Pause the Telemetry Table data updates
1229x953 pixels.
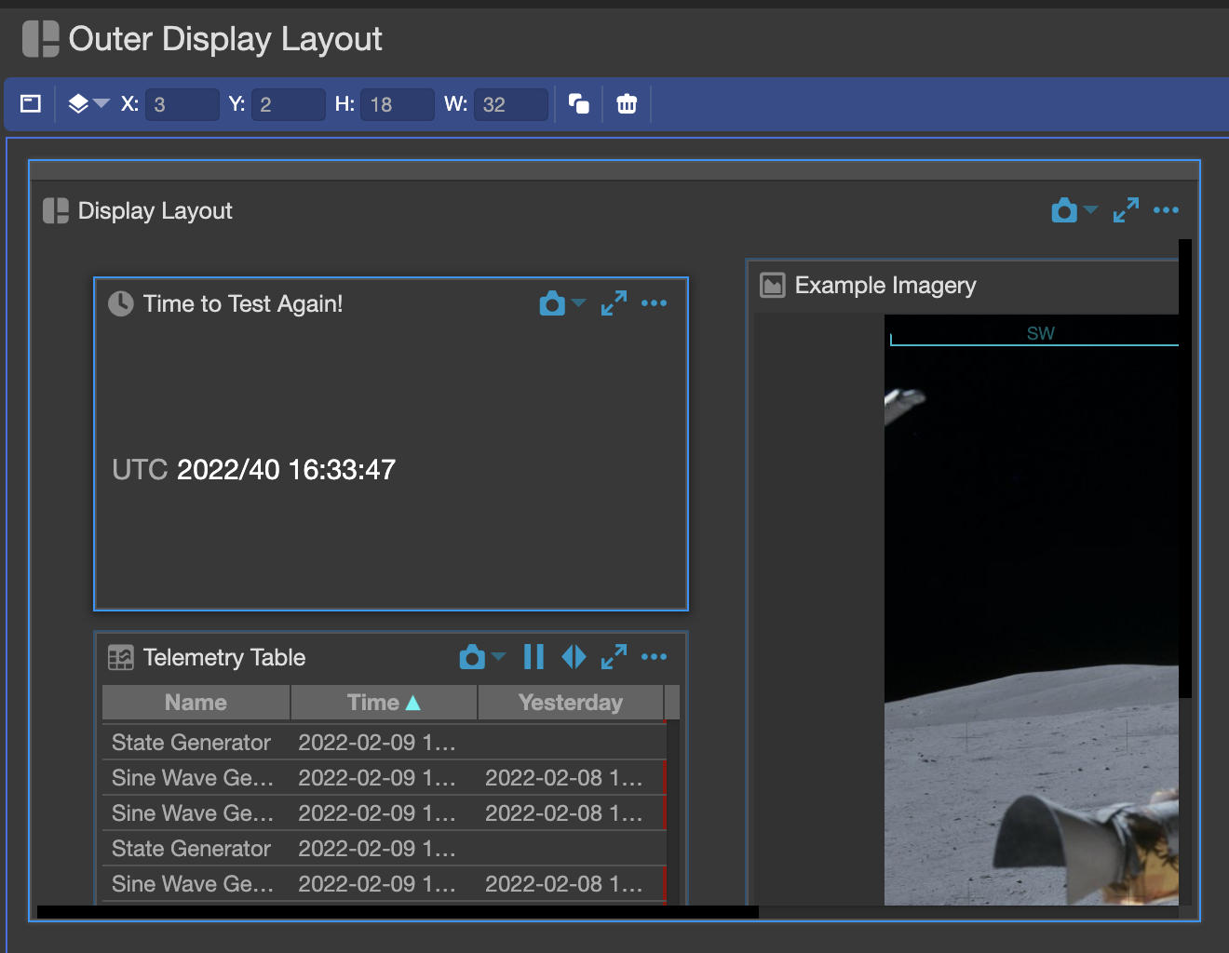click(x=533, y=657)
